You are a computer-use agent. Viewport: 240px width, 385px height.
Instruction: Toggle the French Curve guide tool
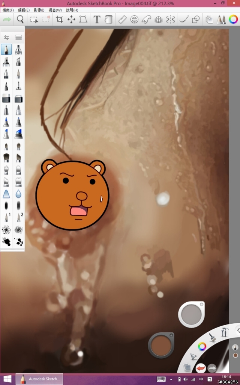146,19
